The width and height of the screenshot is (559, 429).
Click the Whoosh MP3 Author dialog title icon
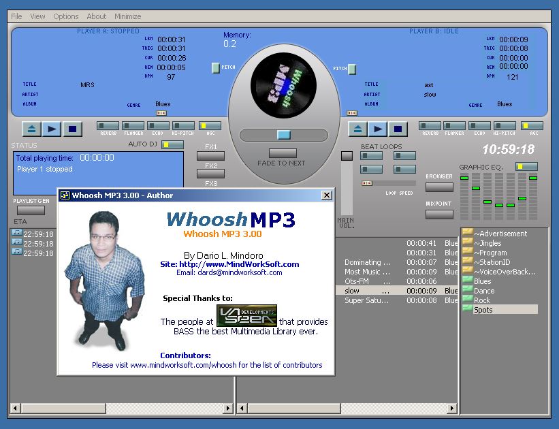(65, 195)
